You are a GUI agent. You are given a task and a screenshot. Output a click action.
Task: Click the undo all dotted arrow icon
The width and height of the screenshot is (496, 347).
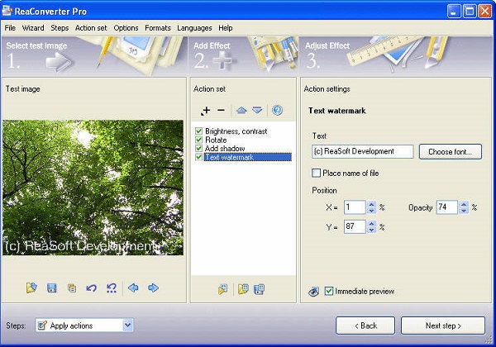(112, 288)
